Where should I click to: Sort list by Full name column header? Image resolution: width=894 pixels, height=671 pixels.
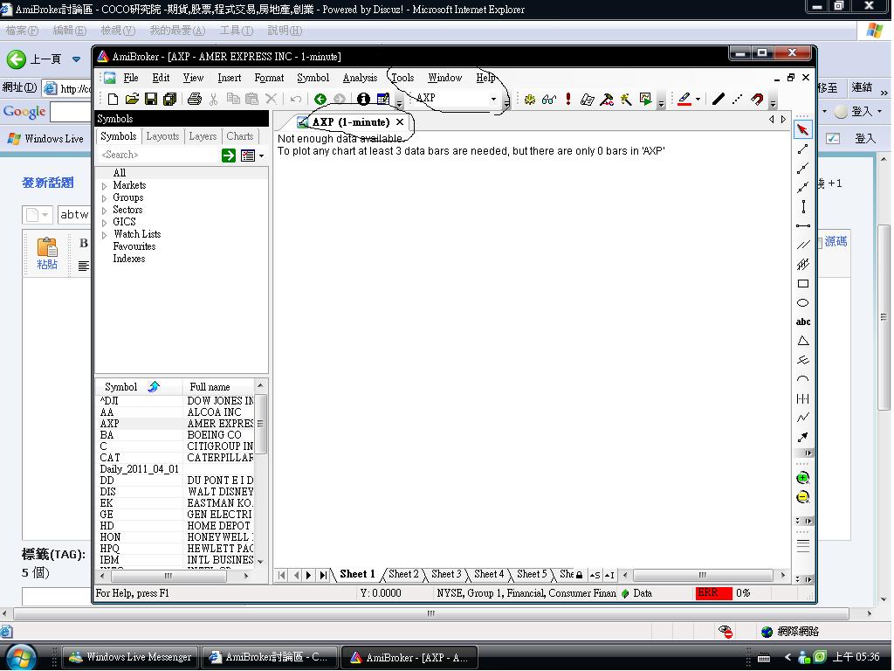coord(218,387)
